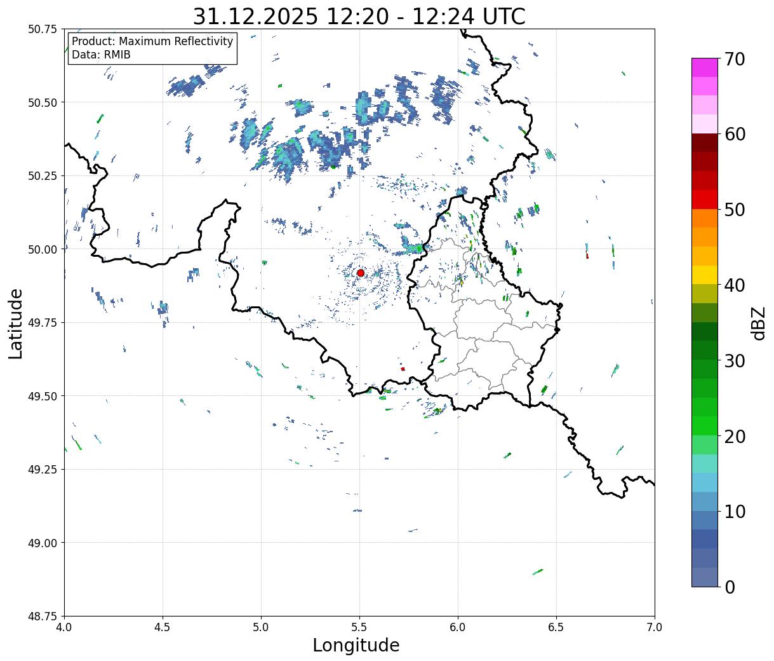Image resolution: width=774 pixels, height=661 pixels.
Task: Click longitude tick label 7.0
Action: (x=655, y=627)
